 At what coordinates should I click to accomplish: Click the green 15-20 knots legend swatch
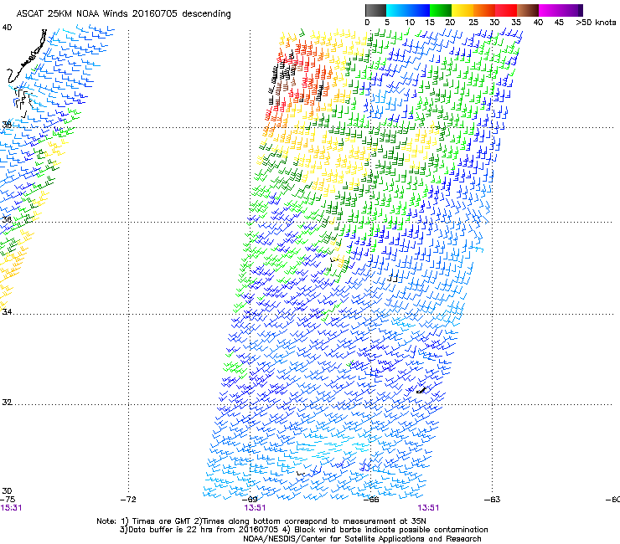click(x=441, y=10)
